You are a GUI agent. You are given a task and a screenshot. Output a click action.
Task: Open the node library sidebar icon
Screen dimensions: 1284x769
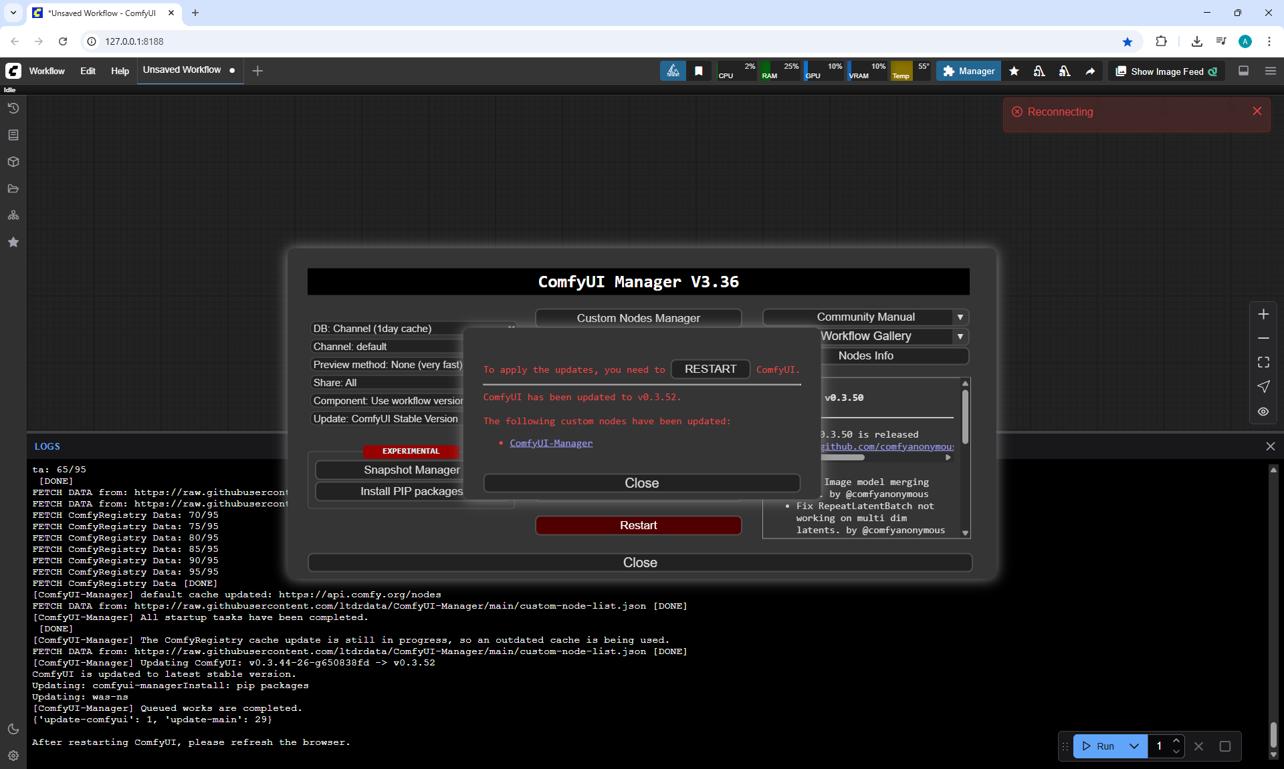[13, 135]
